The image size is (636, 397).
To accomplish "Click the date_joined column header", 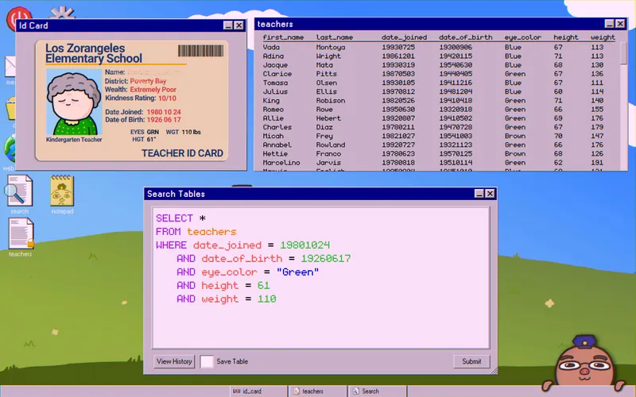I will coord(404,37).
